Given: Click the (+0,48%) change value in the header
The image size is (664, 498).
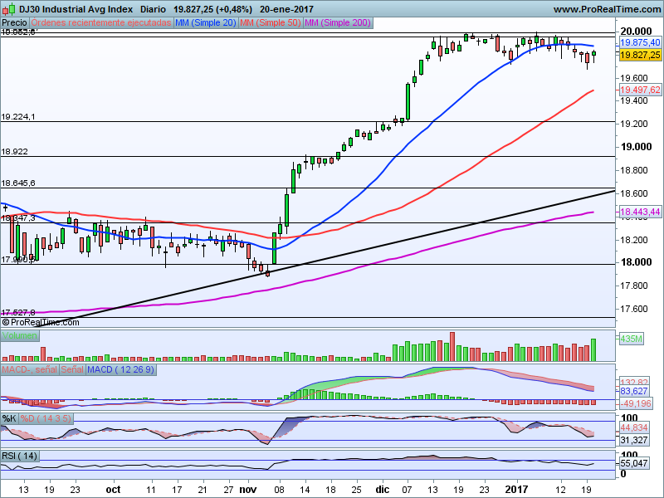Looking at the screenshot, I should click(x=233, y=9).
